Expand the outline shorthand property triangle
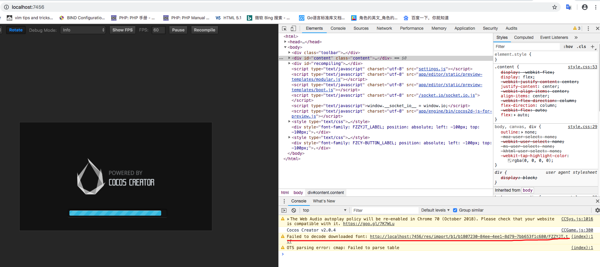Screen dimensions: 600x267 click(x=522, y=132)
